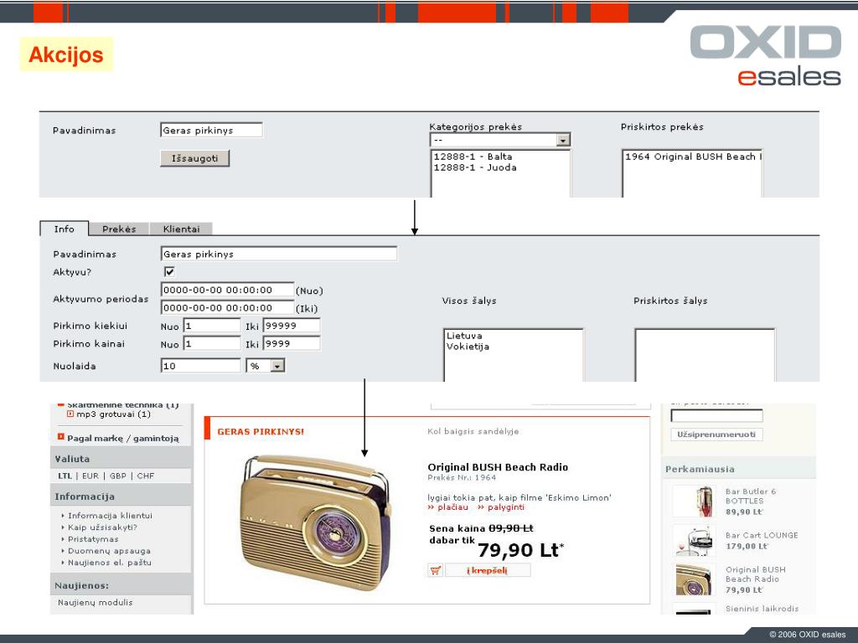Switch to the Prekės tab

[x=119, y=229]
